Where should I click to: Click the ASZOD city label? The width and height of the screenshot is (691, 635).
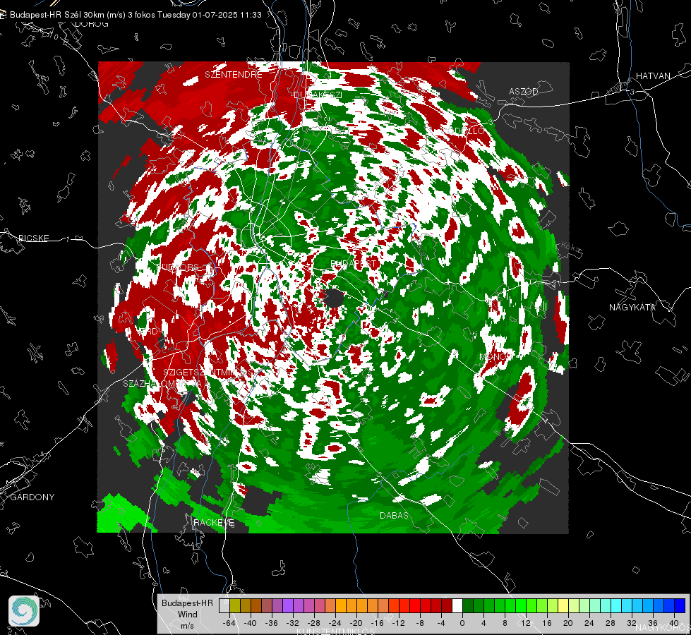524,91
